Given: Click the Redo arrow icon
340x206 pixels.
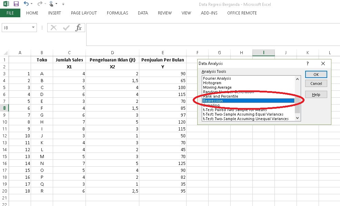Looking at the screenshot, I should 39,4.
